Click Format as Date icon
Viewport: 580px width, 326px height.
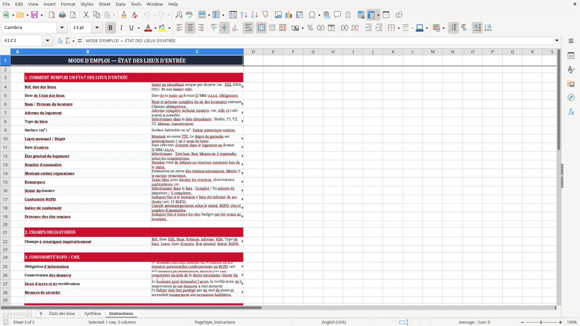pos(331,28)
